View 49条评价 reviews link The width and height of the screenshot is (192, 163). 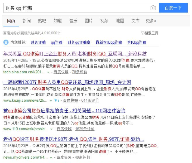pos(82,157)
